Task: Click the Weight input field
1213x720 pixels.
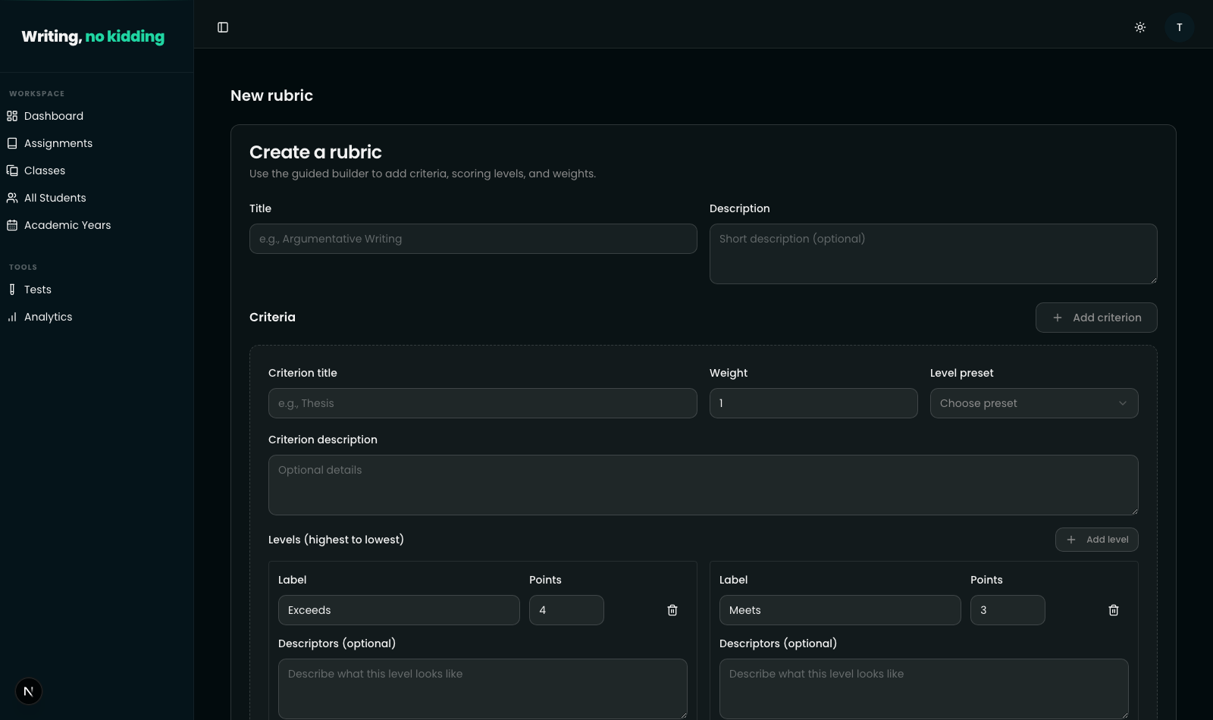Action: click(x=813, y=403)
